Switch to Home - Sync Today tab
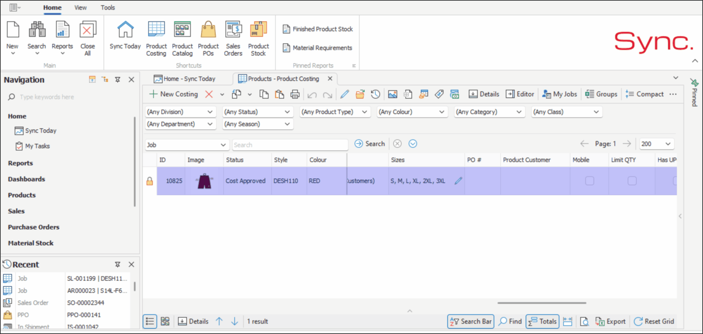703x334 pixels. click(185, 79)
